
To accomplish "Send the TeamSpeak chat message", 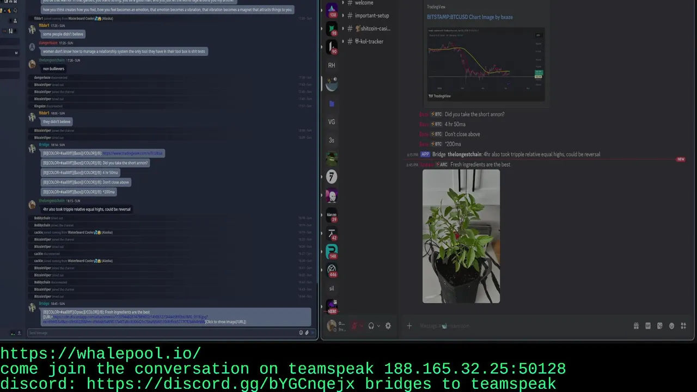I will (x=313, y=333).
